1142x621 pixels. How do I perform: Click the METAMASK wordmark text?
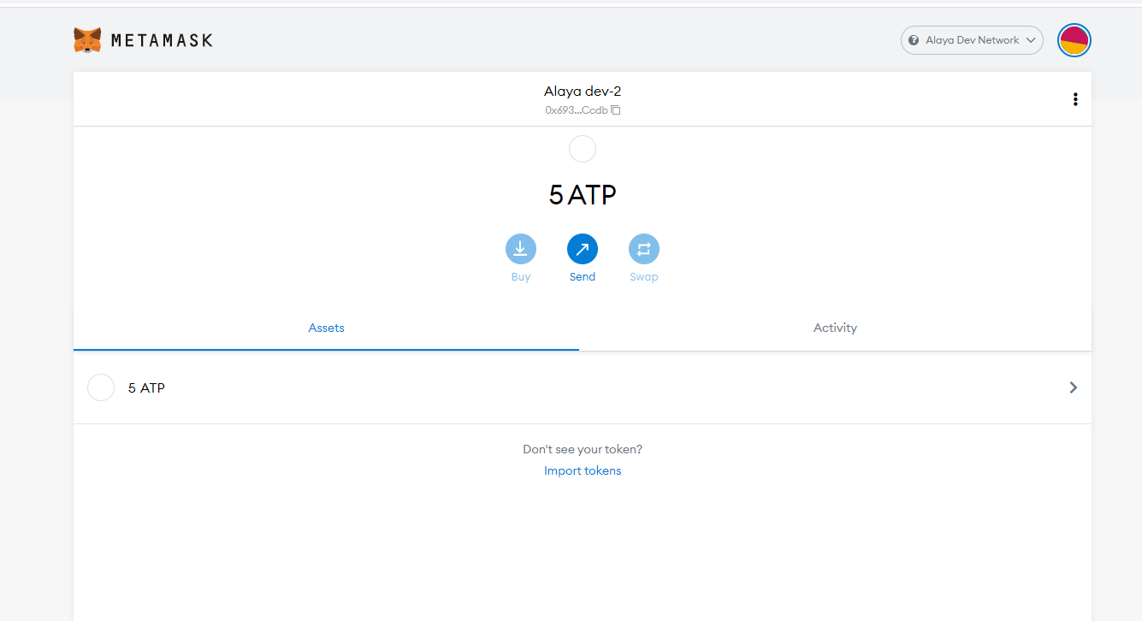tap(162, 40)
